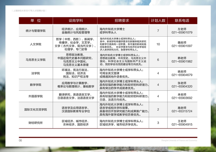The height and width of the screenshot is (152, 216).
Task: Click page number 06 in footer
Action: (20, 140)
